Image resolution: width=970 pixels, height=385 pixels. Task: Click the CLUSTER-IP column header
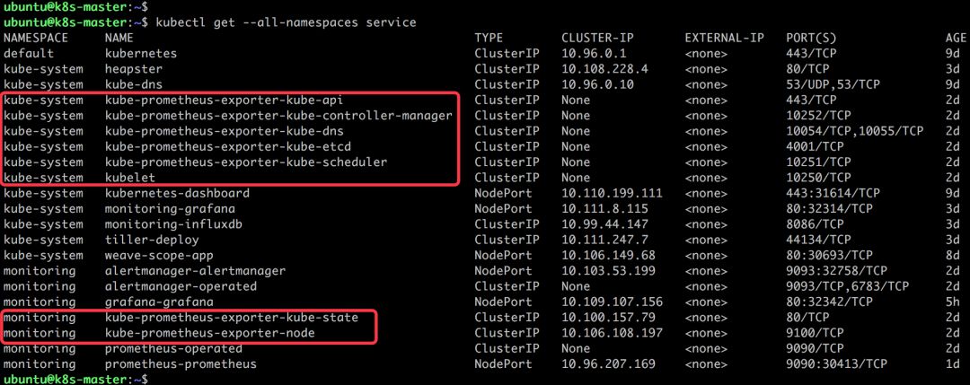point(599,38)
